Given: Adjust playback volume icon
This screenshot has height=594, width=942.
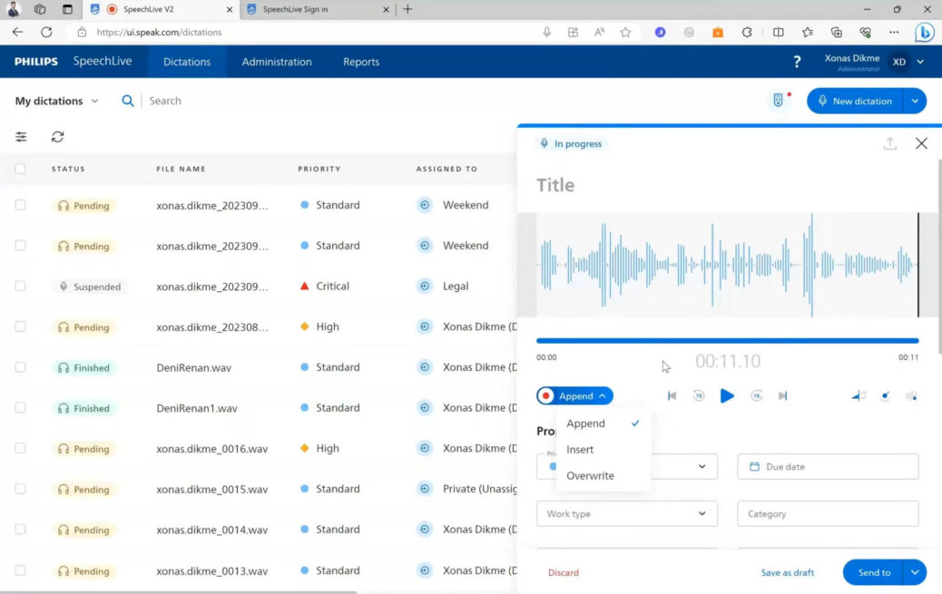Looking at the screenshot, I should pyautogui.click(x=859, y=395).
